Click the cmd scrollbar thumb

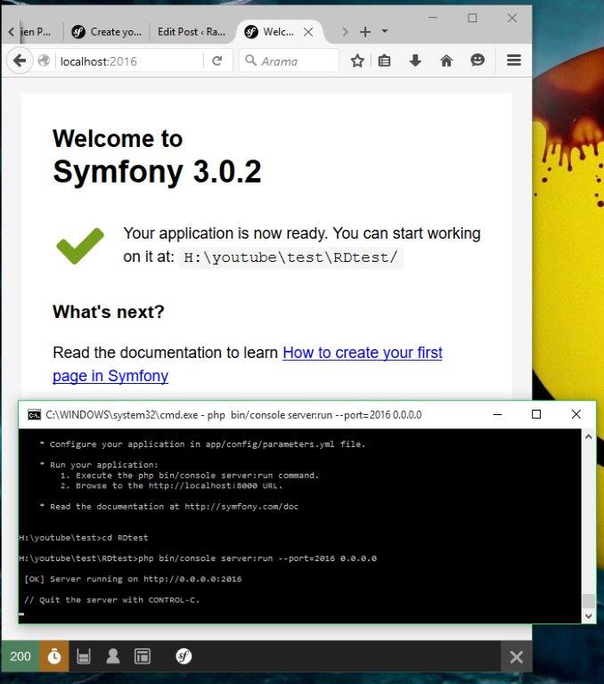[x=588, y=600]
